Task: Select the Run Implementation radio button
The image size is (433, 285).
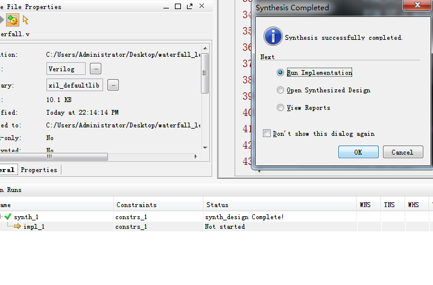Action: tap(280, 72)
